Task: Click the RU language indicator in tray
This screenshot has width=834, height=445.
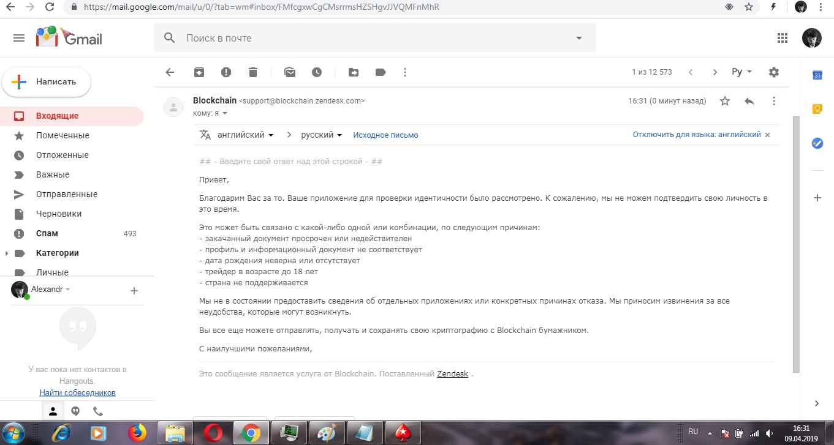Action: 693,432
